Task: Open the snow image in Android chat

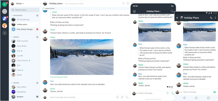Action: point(199,32)
